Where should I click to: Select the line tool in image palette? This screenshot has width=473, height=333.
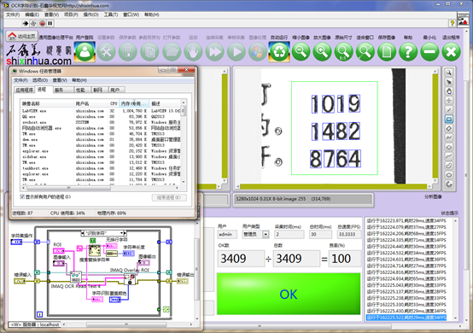449,110
